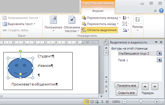Expand the Send Backward dropdown arrow
This screenshot has width=165, height=105.
click(x=118, y=24)
